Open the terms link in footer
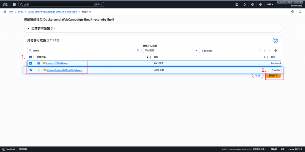 point(282,149)
